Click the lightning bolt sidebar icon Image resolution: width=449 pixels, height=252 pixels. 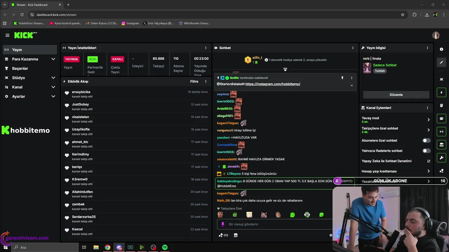click(x=441, y=93)
